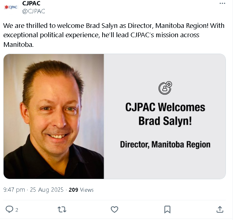233x220 pixels.
Task: Click the 25 Aug 2025 date
Action: point(47,190)
